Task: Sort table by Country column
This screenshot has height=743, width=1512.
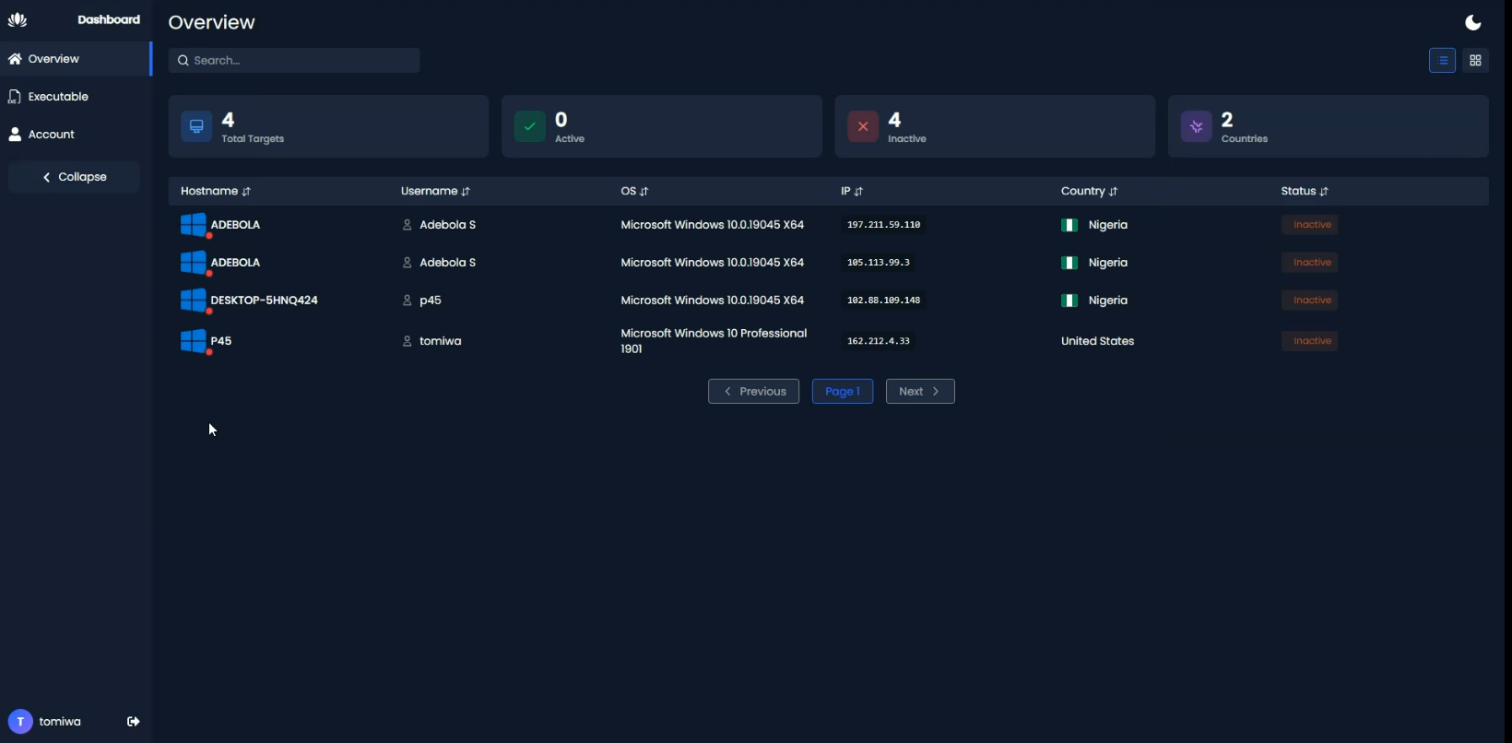Action: pyautogui.click(x=1089, y=191)
